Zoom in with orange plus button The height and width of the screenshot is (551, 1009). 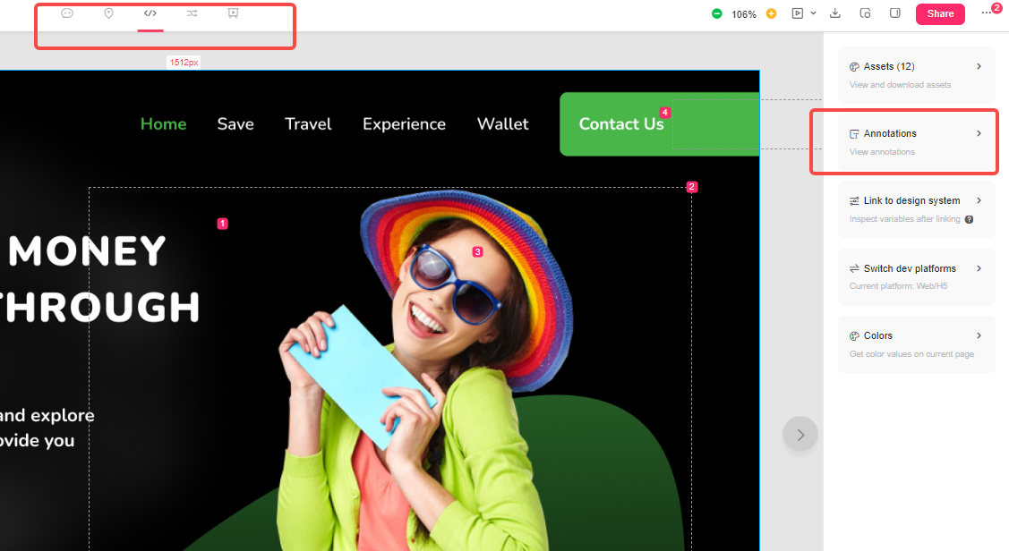tap(771, 13)
